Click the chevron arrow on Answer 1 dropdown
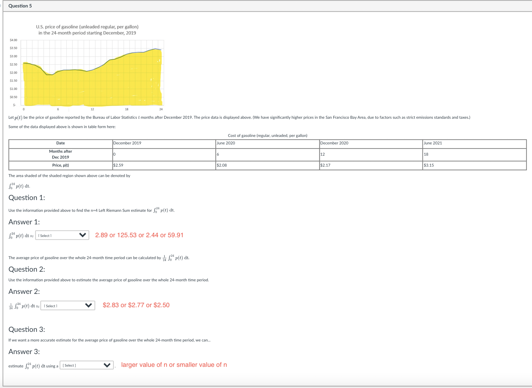 83,235
